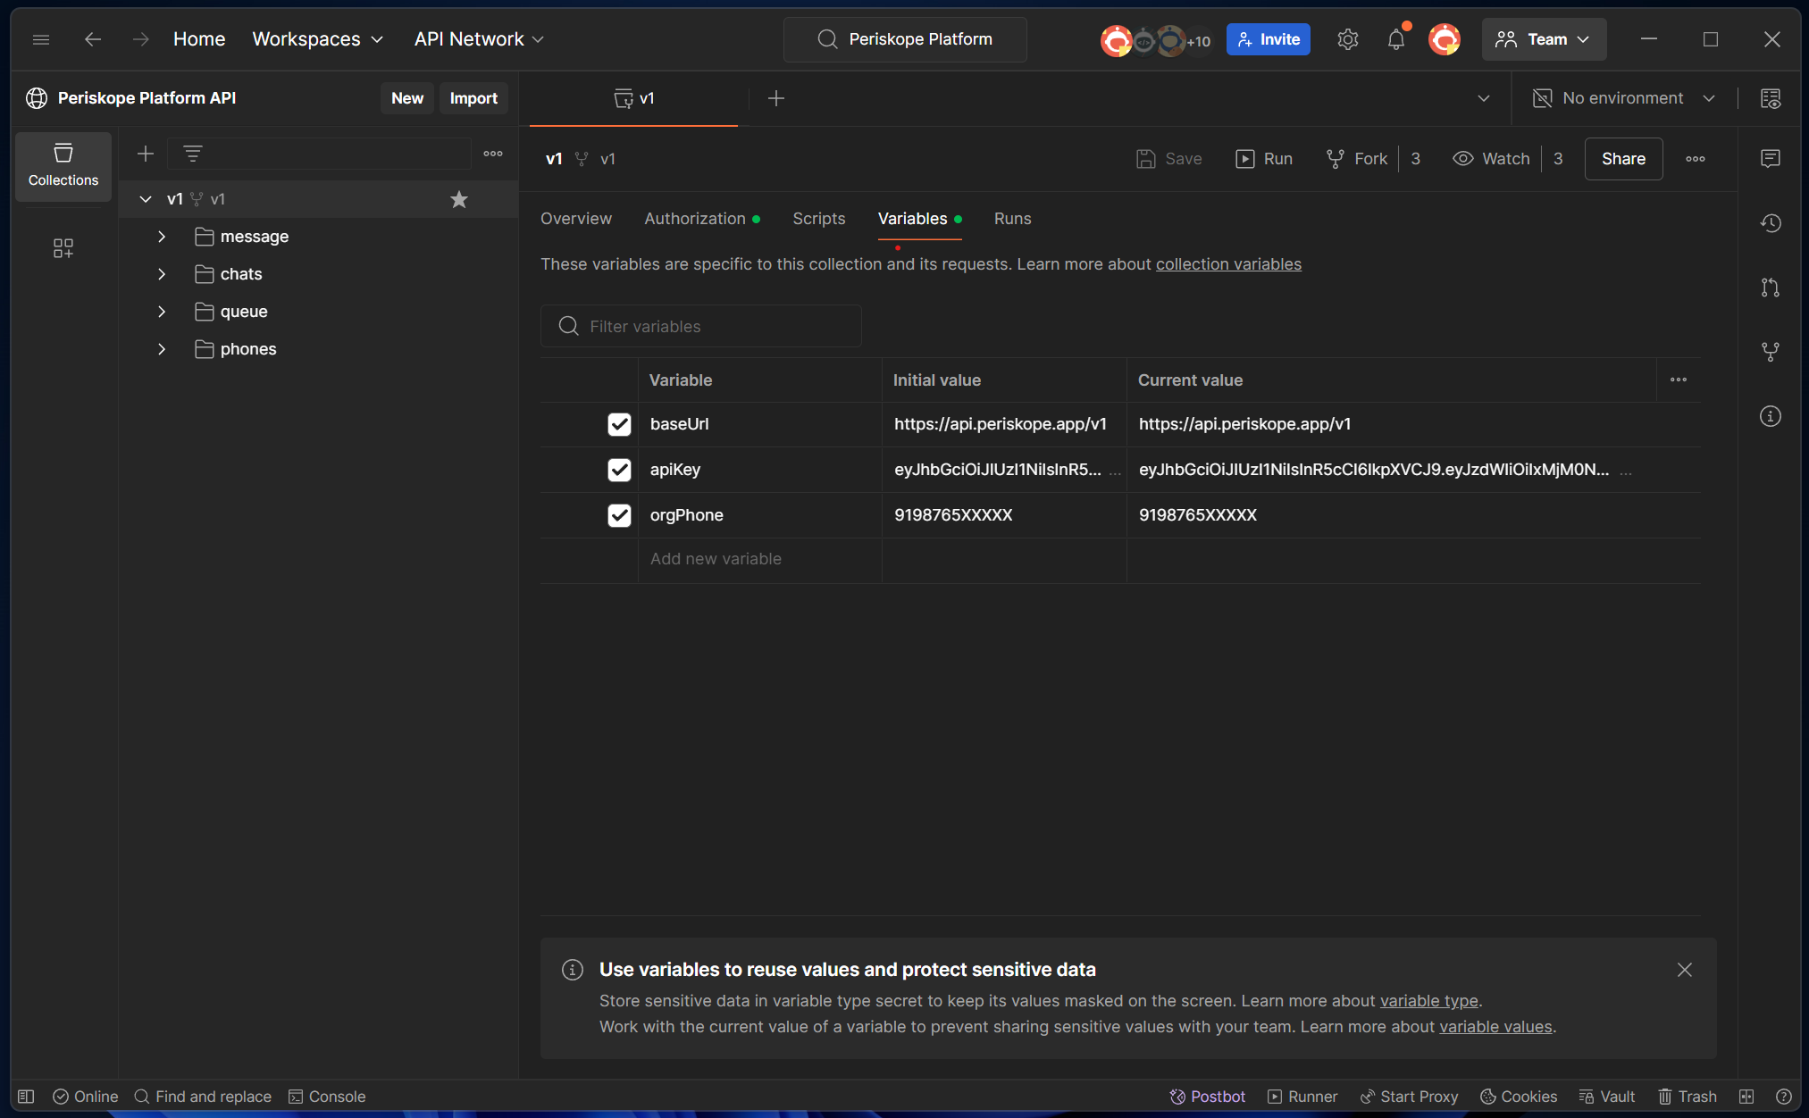Screen dimensions: 1809x1118
Task: Click the Import button
Action: [473, 98]
